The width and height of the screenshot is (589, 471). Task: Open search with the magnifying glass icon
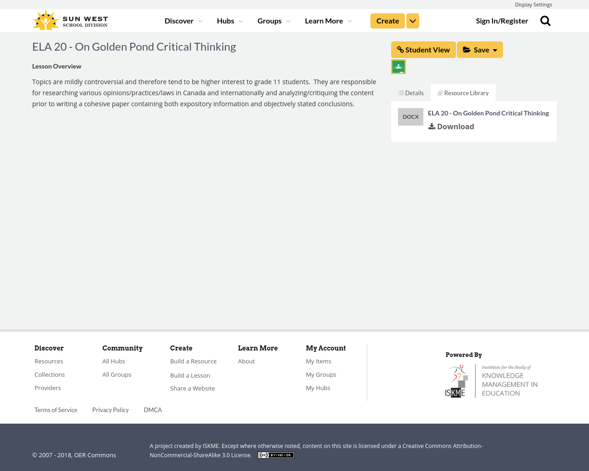coord(545,21)
